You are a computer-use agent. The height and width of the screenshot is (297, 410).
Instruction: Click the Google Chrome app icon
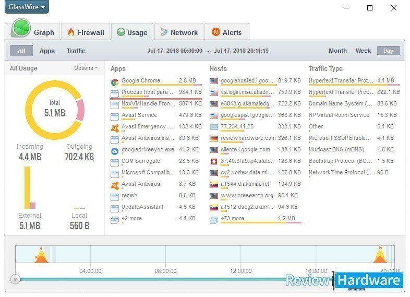point(115,82)
